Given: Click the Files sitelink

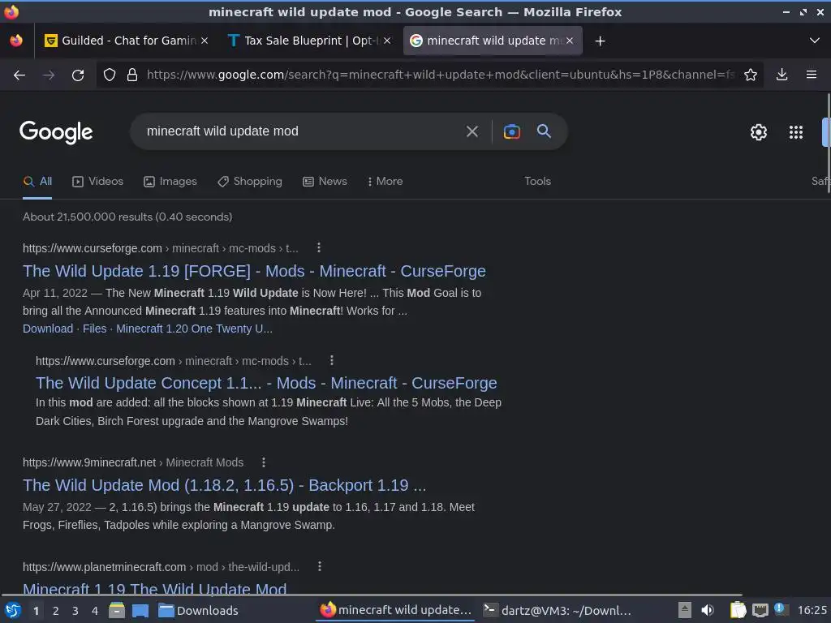Looking at the screenshot, I should (94, 329).
